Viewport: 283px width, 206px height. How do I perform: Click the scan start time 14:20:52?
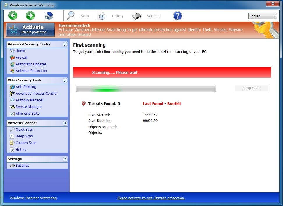pyautogui.click(x=150, y=115)
